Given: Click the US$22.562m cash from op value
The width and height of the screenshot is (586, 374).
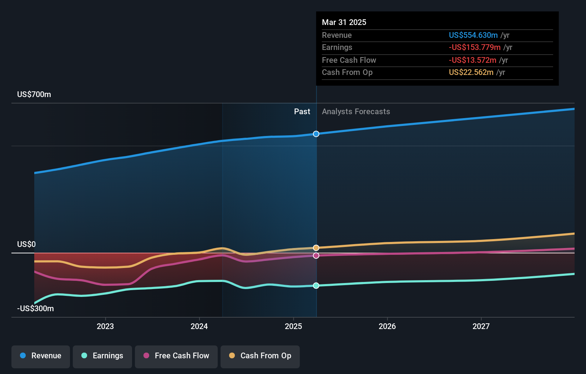Looking at the screenshot, I should click(471, 72).
